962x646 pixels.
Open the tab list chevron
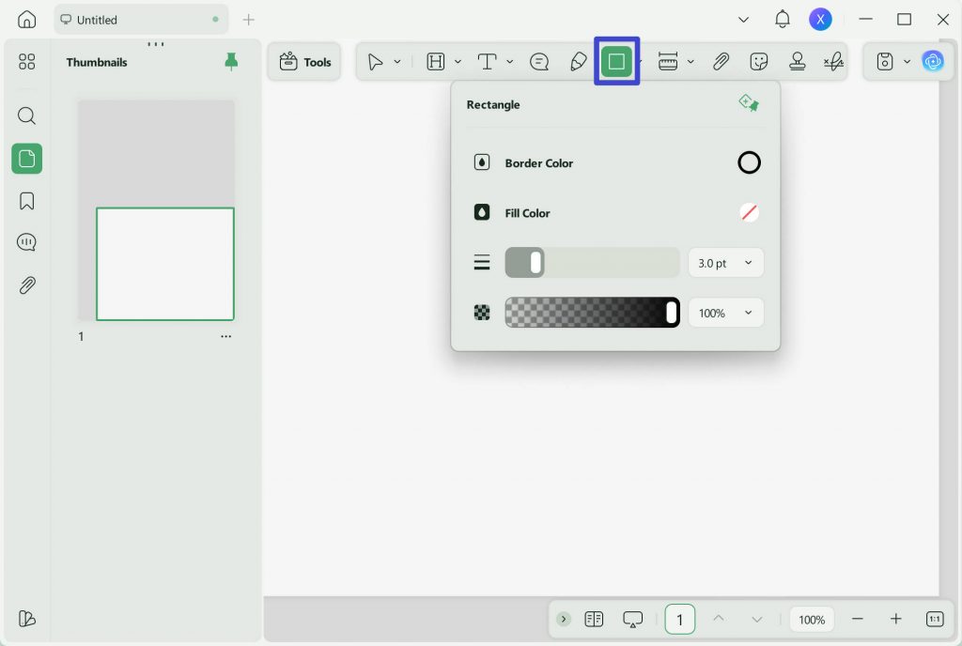click(743, 20)
